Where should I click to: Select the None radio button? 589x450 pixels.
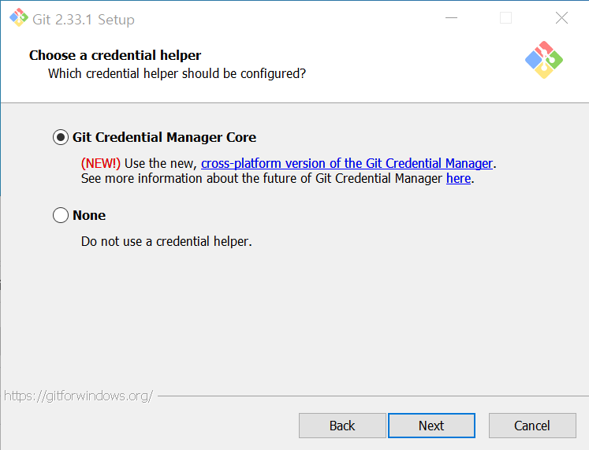pyautogui.click(x=61, y=215)
